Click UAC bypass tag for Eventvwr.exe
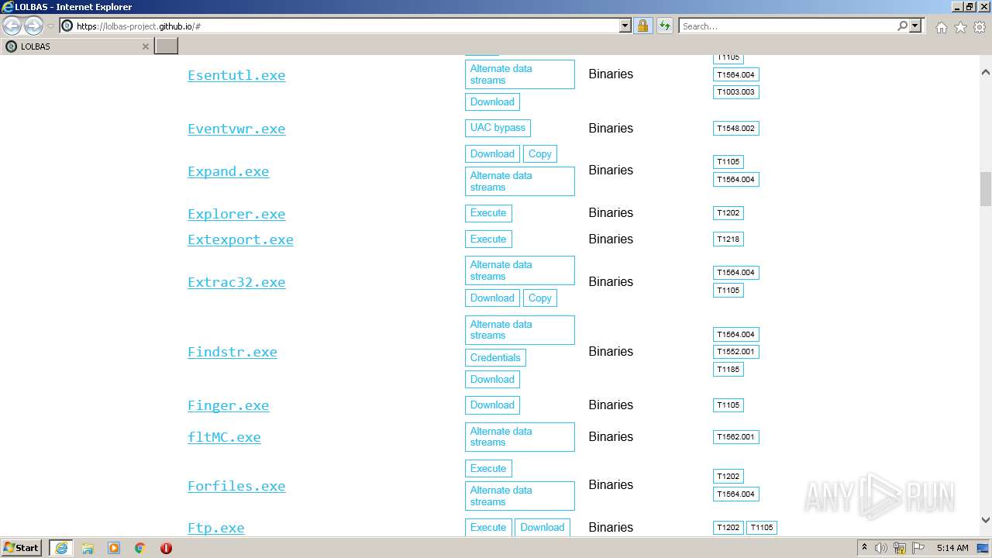 pyautogui.click(x=498, y=128)
